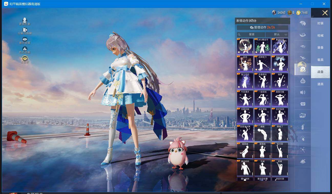Click the silver coin currency icon
The image size is (332, 194).
(x=274, y=13)
